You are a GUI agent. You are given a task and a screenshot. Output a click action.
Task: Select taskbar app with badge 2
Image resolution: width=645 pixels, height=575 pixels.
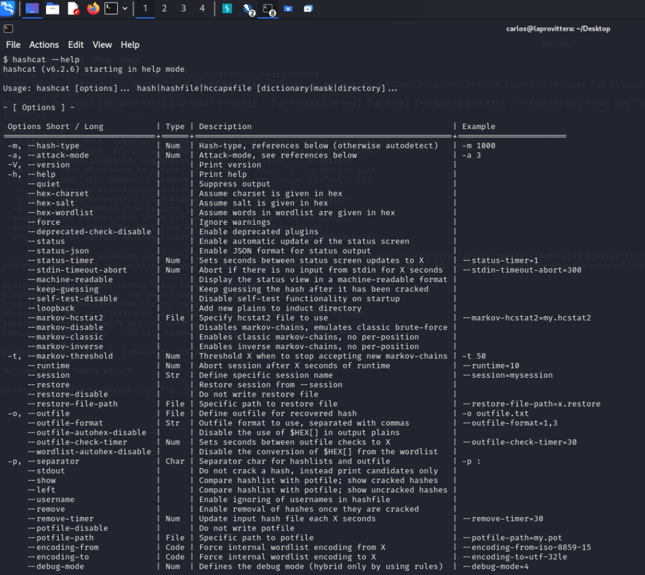[248, 9]
